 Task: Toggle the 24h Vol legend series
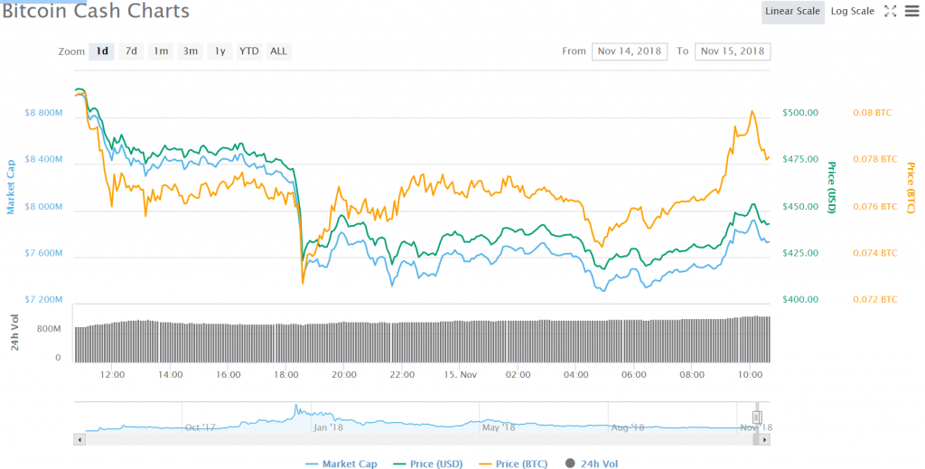point(592,464)
